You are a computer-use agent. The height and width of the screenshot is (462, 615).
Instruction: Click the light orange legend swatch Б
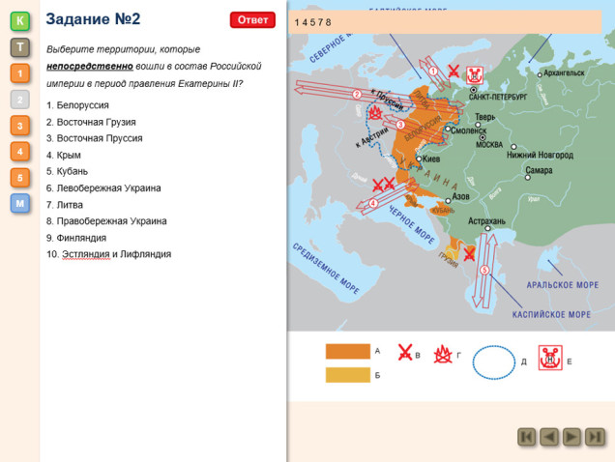[347, 375]
